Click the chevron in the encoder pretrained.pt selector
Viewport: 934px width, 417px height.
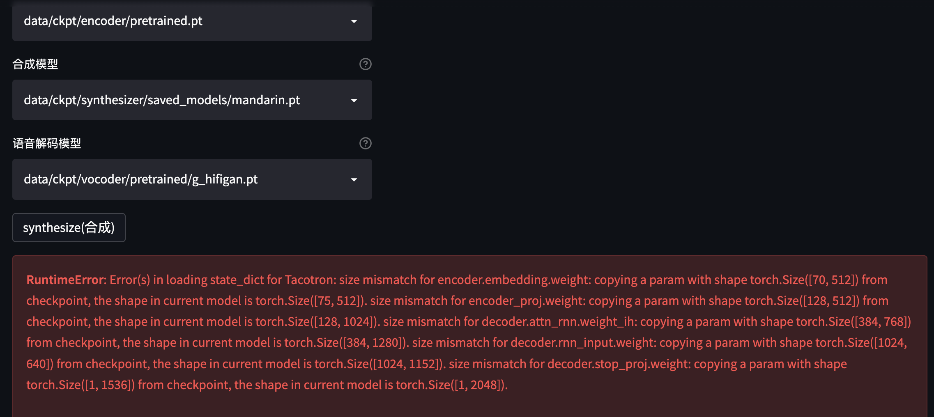[354, 21]
